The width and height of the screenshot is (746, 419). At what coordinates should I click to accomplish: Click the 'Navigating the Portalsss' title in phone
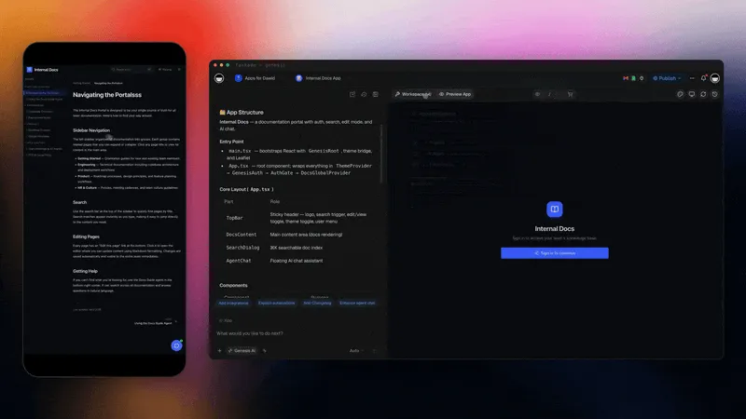coord(107,95)
